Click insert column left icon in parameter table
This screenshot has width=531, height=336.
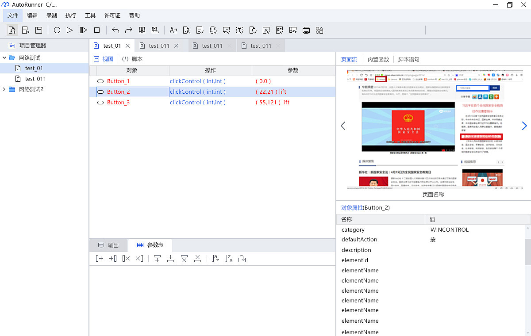[x=113, y=259]
